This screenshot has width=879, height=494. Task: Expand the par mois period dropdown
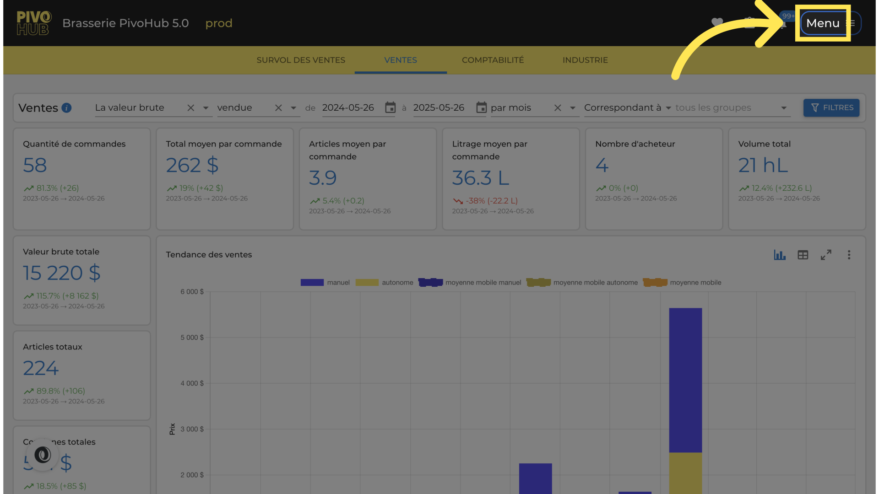pos(572,108)
